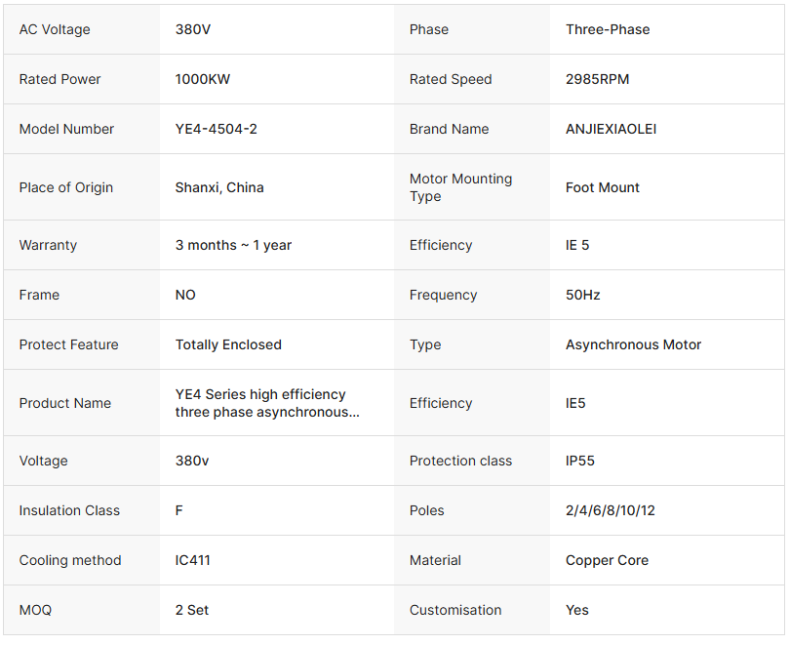Select the IC411 cooling method value

[193, 560]
